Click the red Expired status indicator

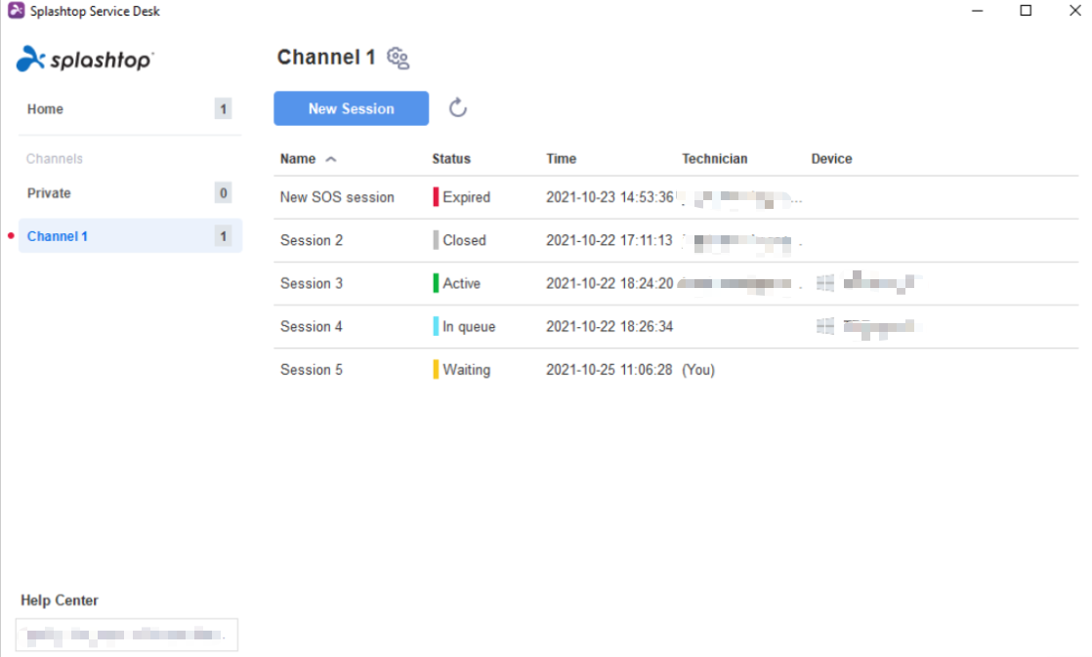(x=436, y=197)
